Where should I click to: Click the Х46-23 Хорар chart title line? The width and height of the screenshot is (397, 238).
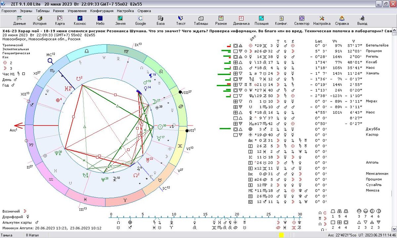[x=197, y=30]
